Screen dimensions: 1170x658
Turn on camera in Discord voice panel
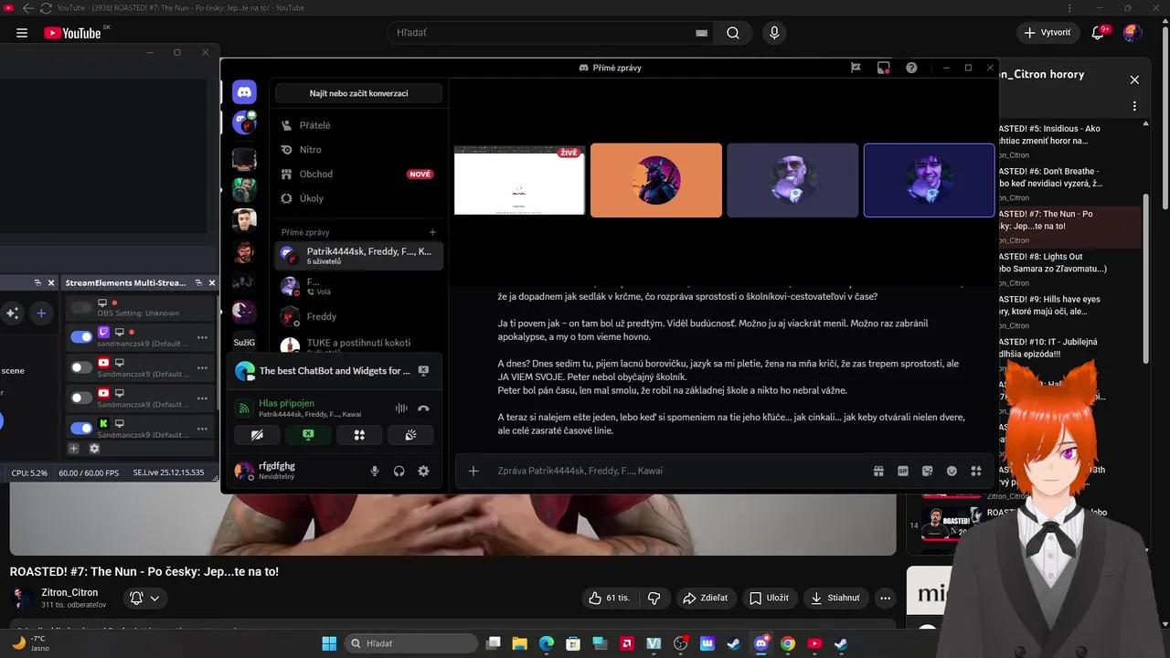click(x=257, y=435)
